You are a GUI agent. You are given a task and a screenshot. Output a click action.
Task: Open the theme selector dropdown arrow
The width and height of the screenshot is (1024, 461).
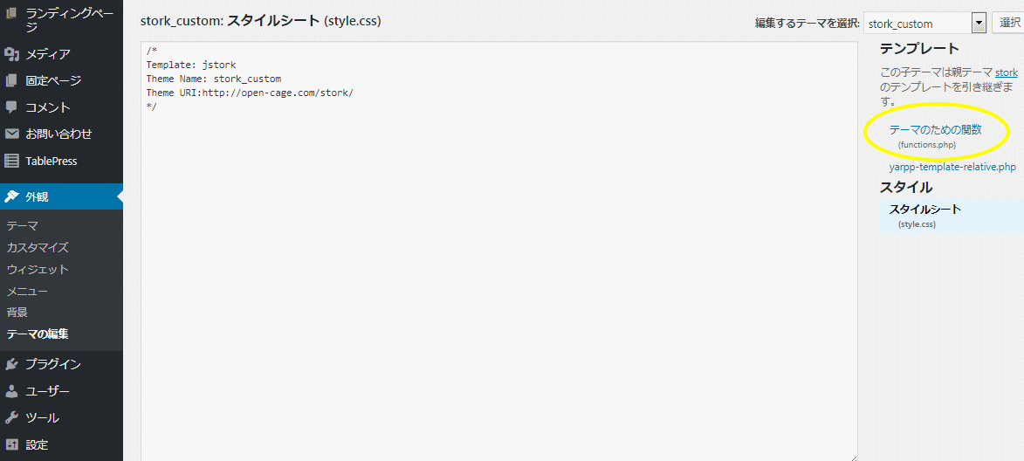coord(979,24)
